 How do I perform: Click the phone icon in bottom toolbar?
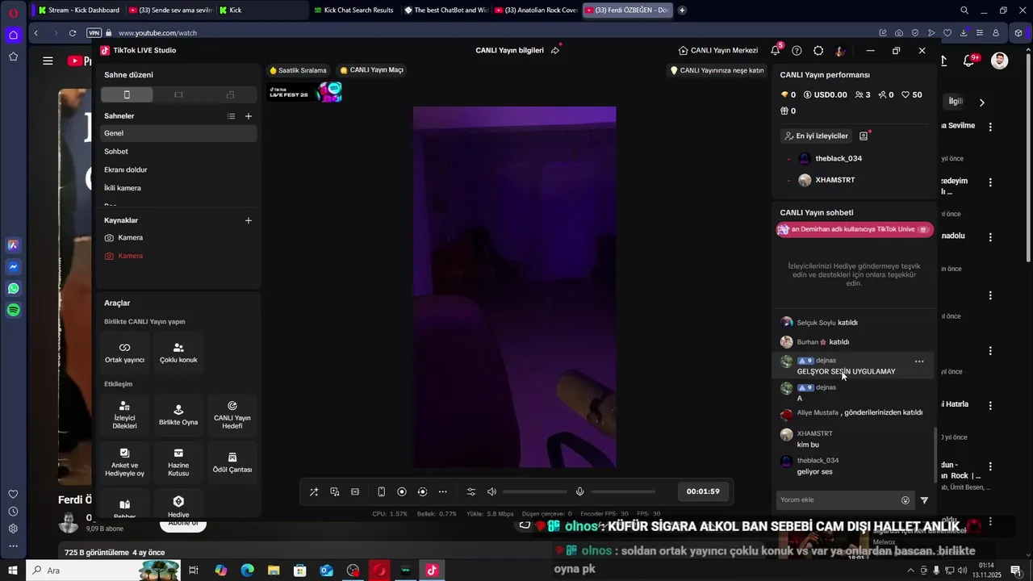point(381,491)
